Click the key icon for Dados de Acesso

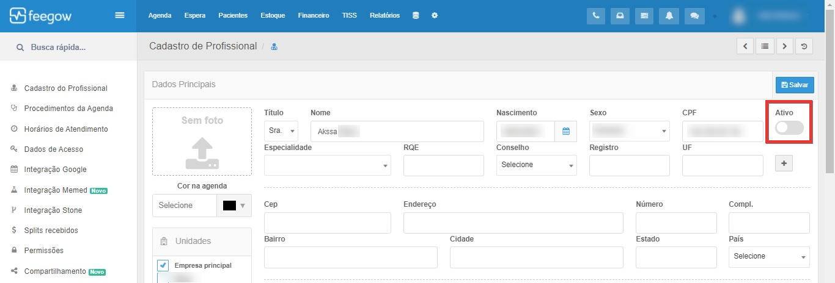[14, 149]
